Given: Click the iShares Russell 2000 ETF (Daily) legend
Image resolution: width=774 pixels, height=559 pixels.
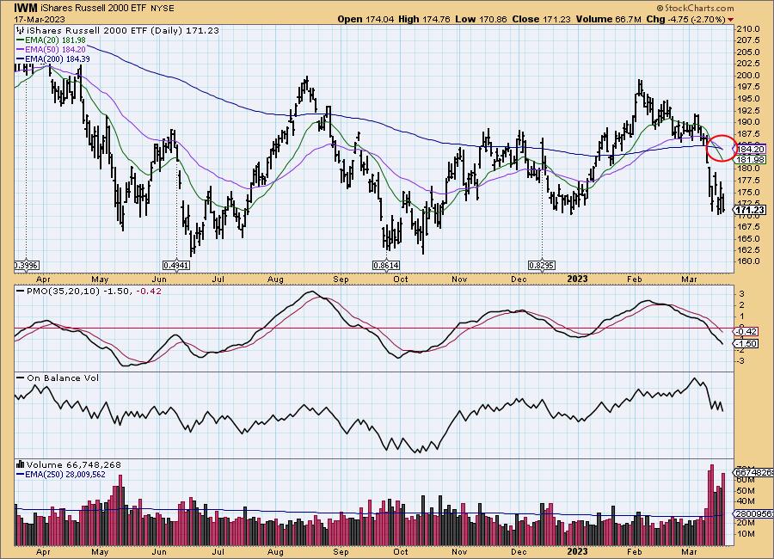Looking at the screenshot, I should [x=122, y=30].
